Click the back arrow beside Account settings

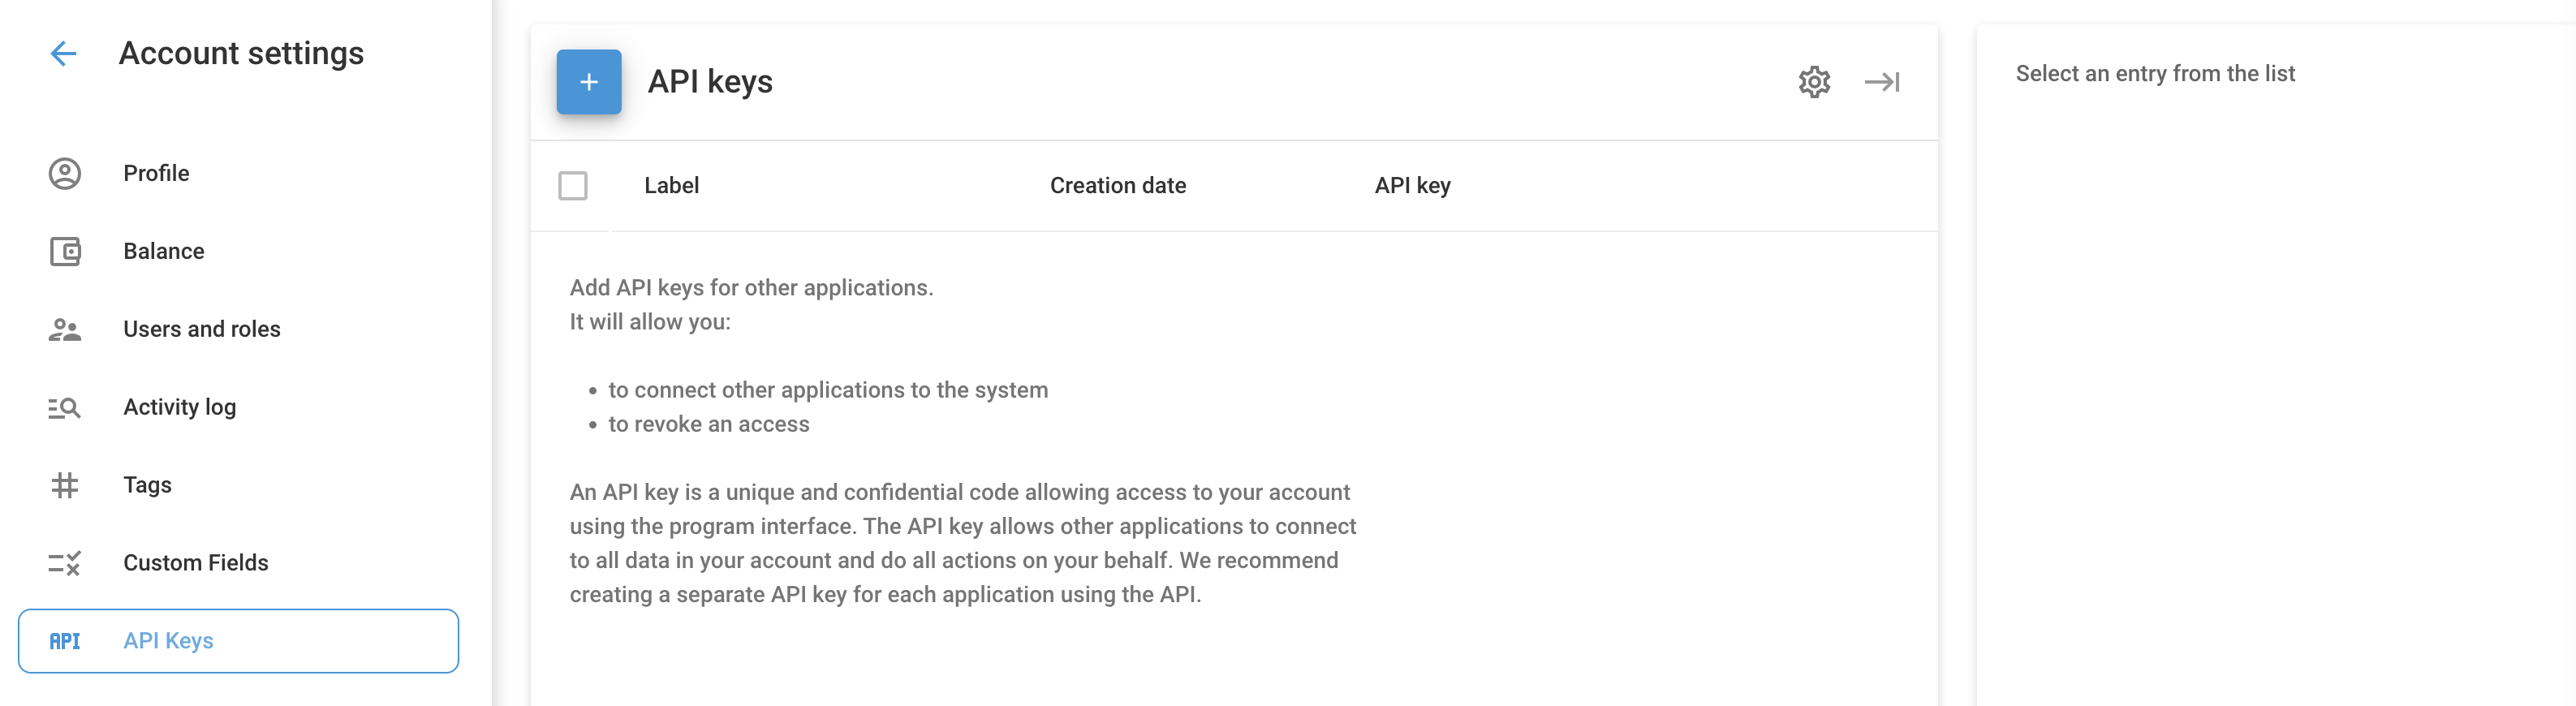coord(63,54)
